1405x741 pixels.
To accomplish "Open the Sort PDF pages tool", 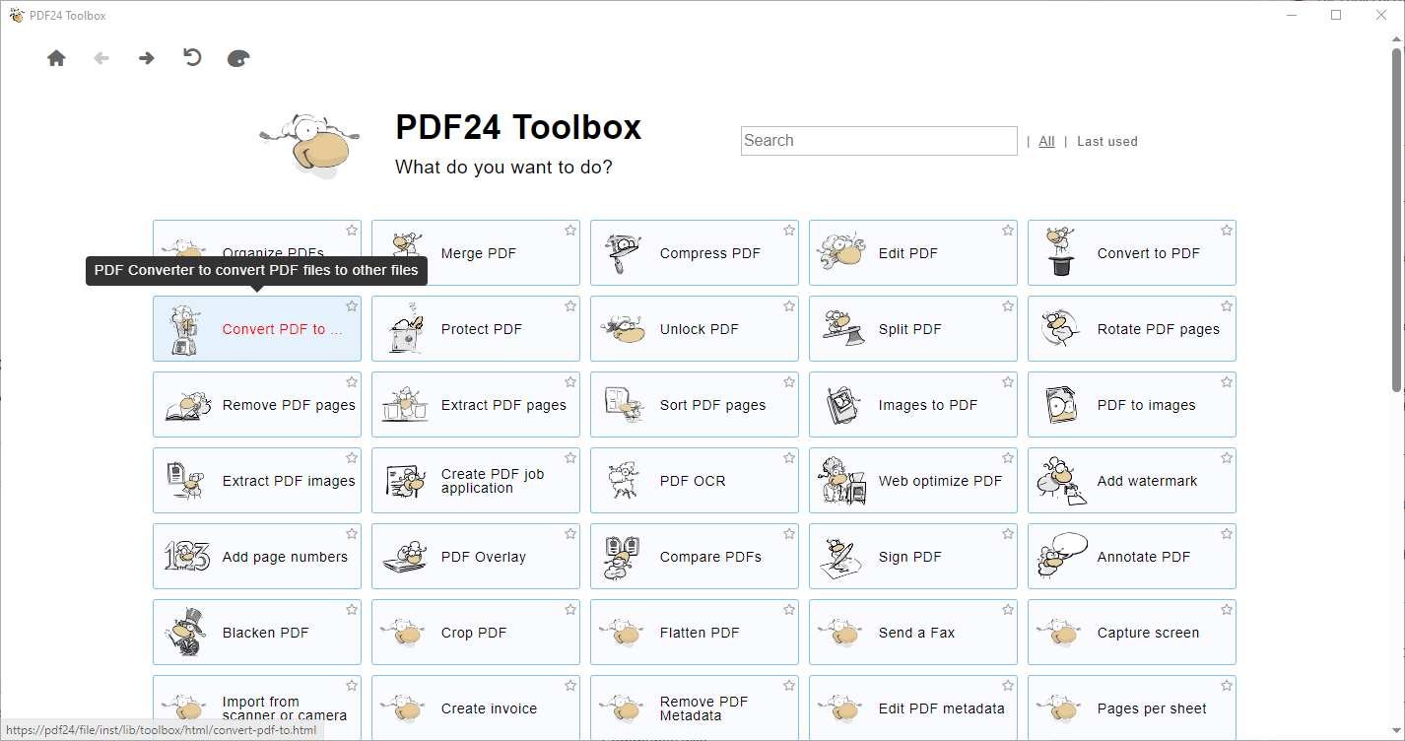I will click(695, 405).
